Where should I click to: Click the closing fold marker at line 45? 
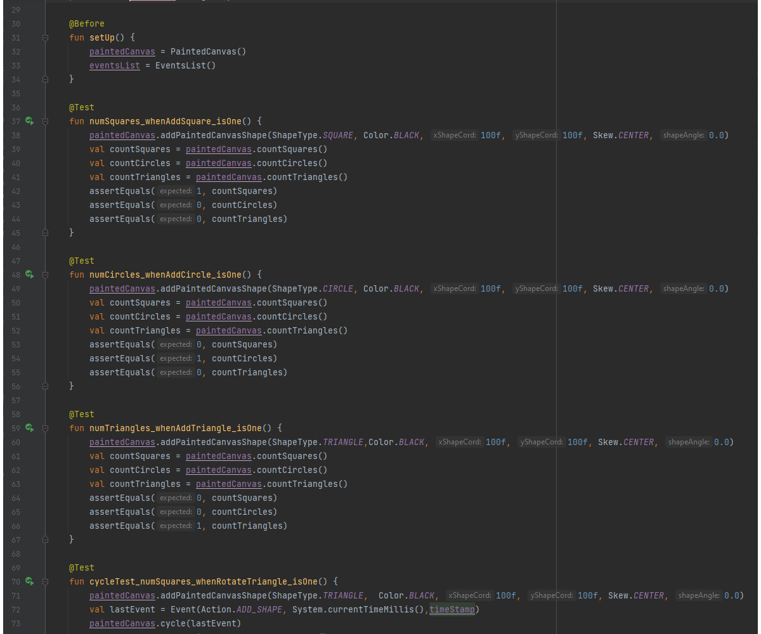tap(45, 233)
